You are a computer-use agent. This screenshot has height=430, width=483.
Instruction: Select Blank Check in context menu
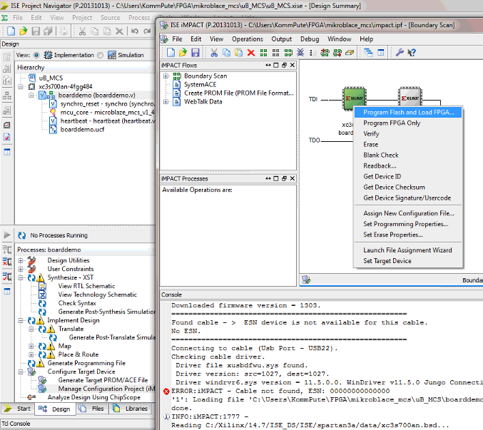408,155
